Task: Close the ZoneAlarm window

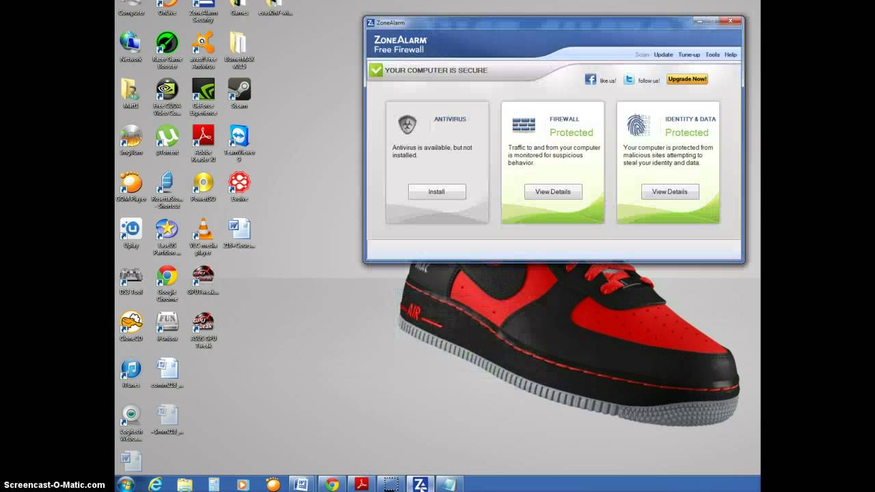Action: pyautogui.click(x=731, y=21)
